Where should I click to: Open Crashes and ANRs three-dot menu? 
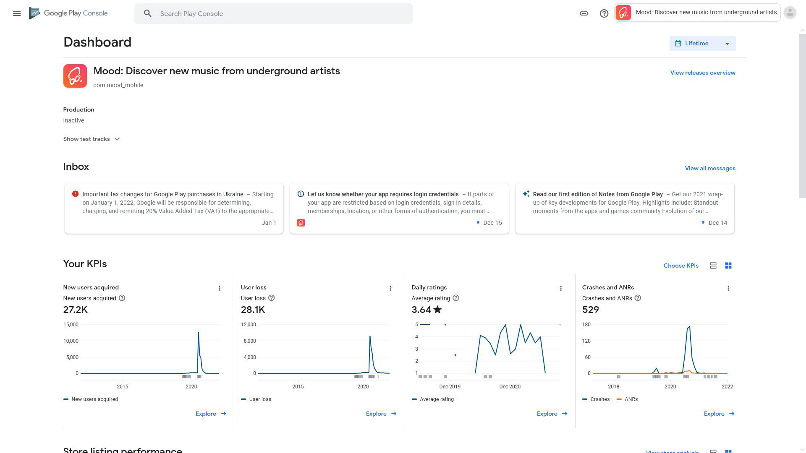tap(728, 288)
